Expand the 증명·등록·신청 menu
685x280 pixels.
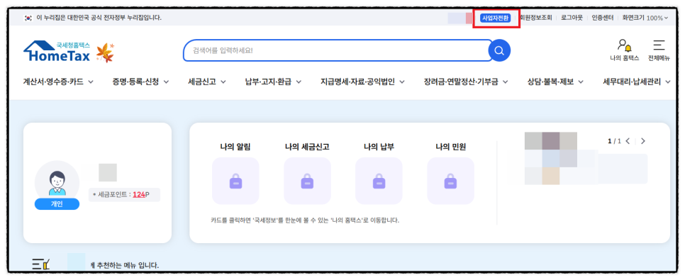click(x=140, y=82)
